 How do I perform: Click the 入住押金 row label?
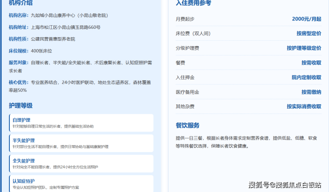pyautogui.click(x=185, y=78)
